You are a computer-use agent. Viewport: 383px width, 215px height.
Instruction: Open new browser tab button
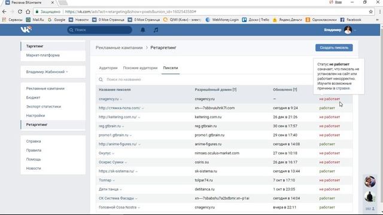[x=63, y=2]
